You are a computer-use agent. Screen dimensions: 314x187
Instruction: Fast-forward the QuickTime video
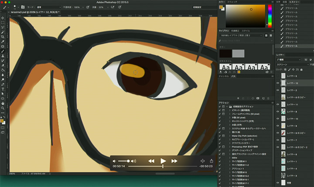pos(174,161)
